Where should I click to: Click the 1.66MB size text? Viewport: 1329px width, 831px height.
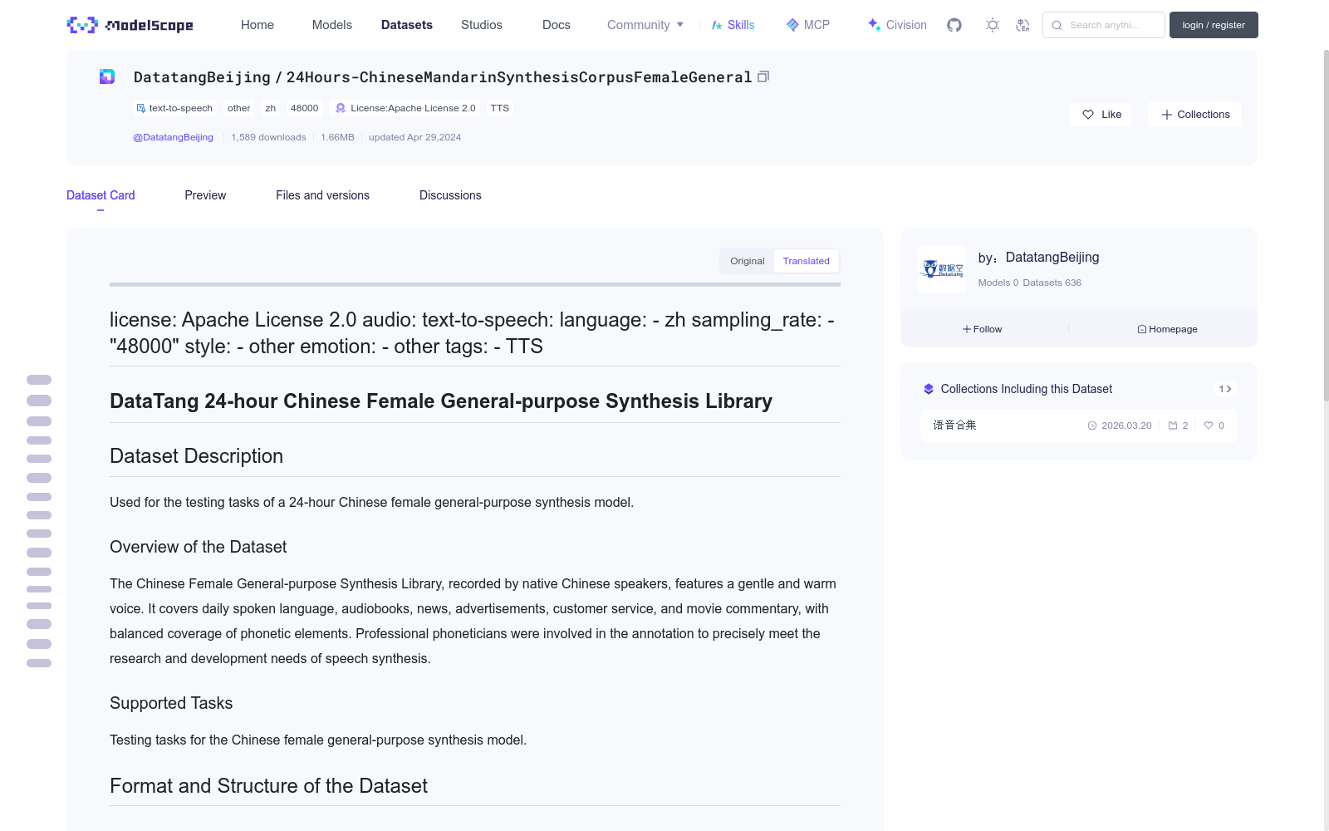pos(337,137)
